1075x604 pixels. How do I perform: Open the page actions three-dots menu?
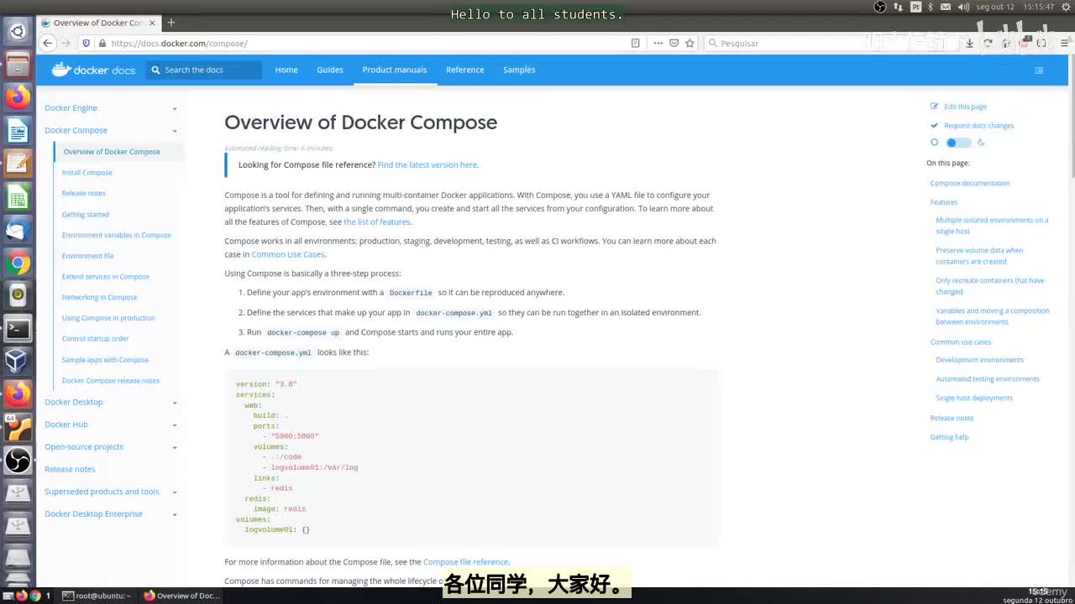pyautogui.click(x=658, y=43)
